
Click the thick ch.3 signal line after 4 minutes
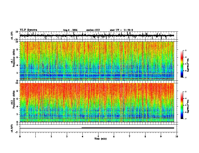(128, 128)
